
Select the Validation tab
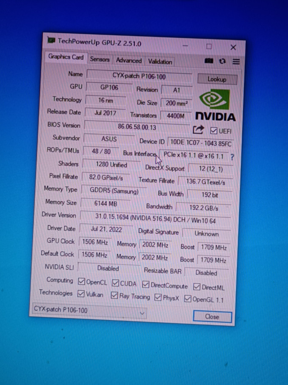(x=160, y=62)
